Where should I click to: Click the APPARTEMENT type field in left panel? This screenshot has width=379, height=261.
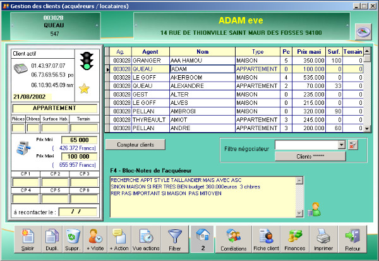tap(54, 108)
